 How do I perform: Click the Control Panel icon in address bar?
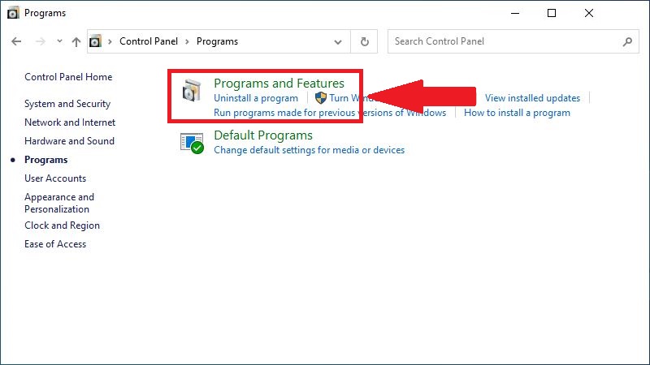pos(96,41)
